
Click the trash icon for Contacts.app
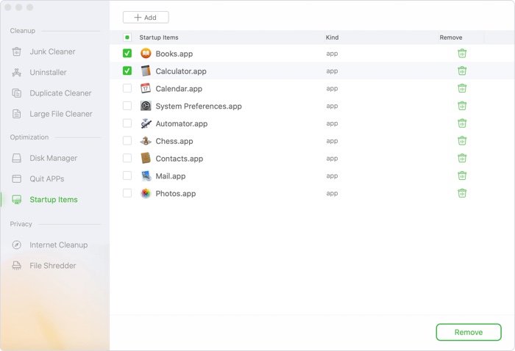point(462,159)
